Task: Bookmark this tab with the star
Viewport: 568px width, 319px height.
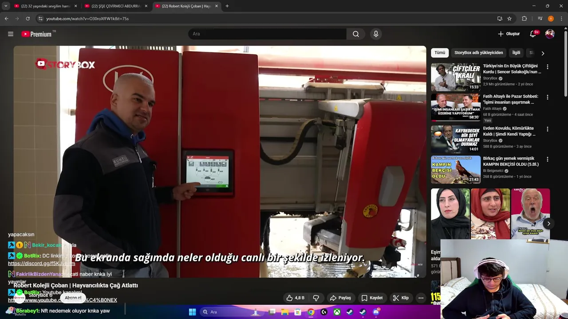Action: [509, 19]
